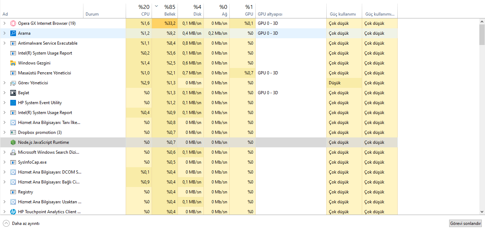Click the Opera GX browser icon
485x232 pixels.
tap(13, 23)
